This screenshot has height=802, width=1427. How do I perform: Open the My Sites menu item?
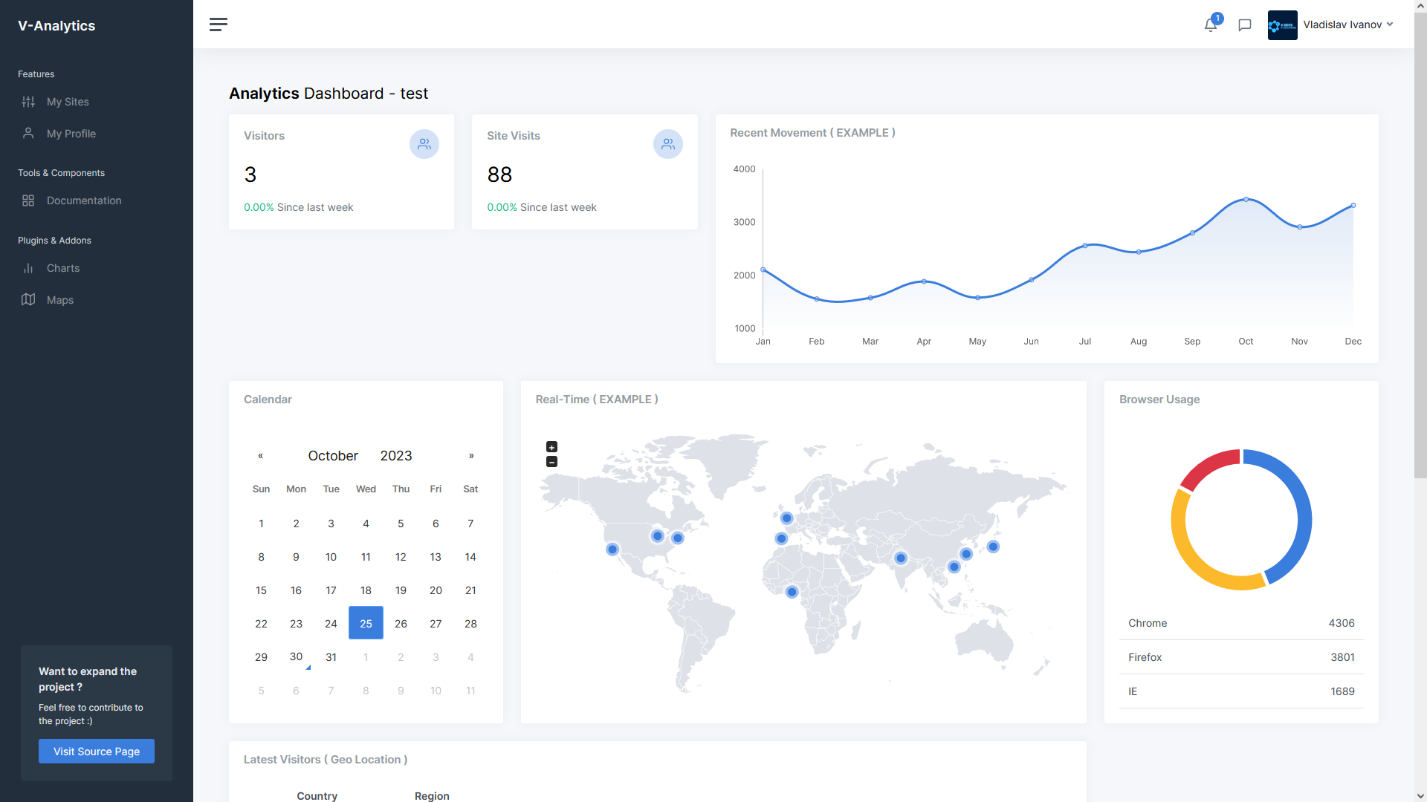68,102
